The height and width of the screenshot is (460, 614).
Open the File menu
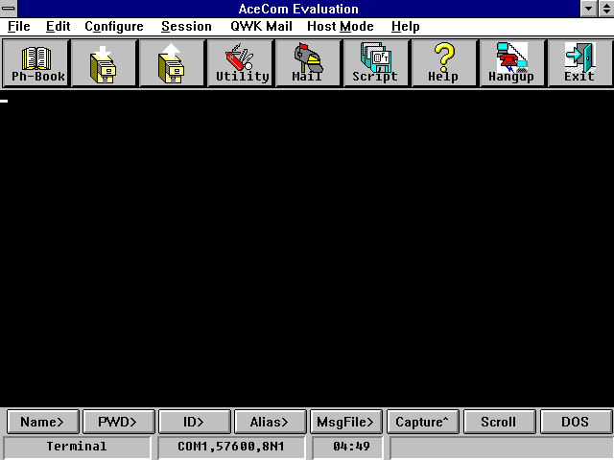(x=19, y=26)
